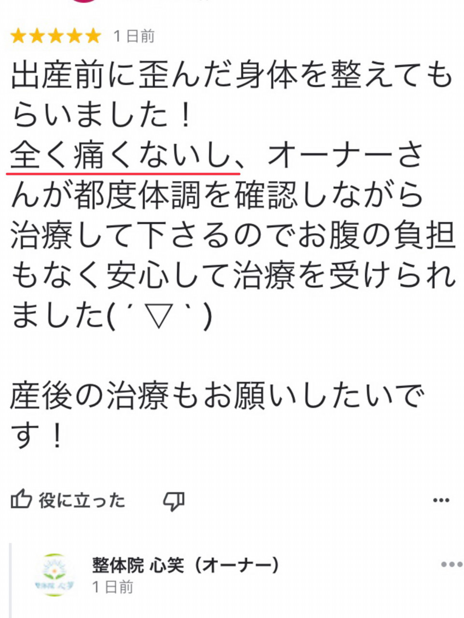
Task: Click the line 治療して下さるのでお腹の負担
Action: (233, 237)
